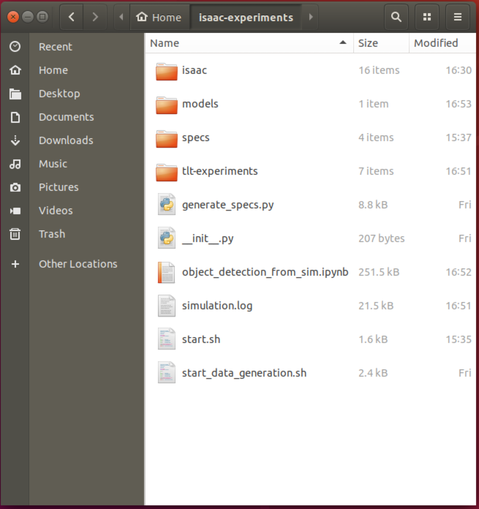Click the Pictures camera sidebar icon
The height and width of the screenshot is (509, 479).
click(x=15, y=187)
